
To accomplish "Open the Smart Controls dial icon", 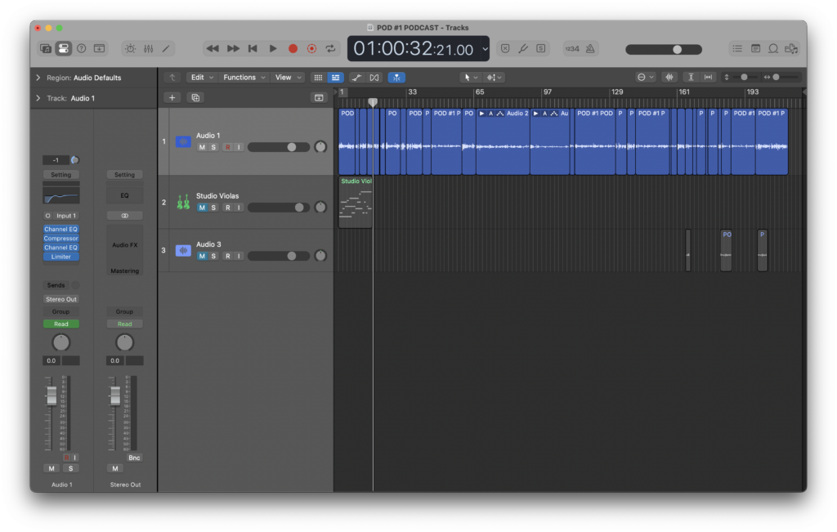I will coord(130,49).
